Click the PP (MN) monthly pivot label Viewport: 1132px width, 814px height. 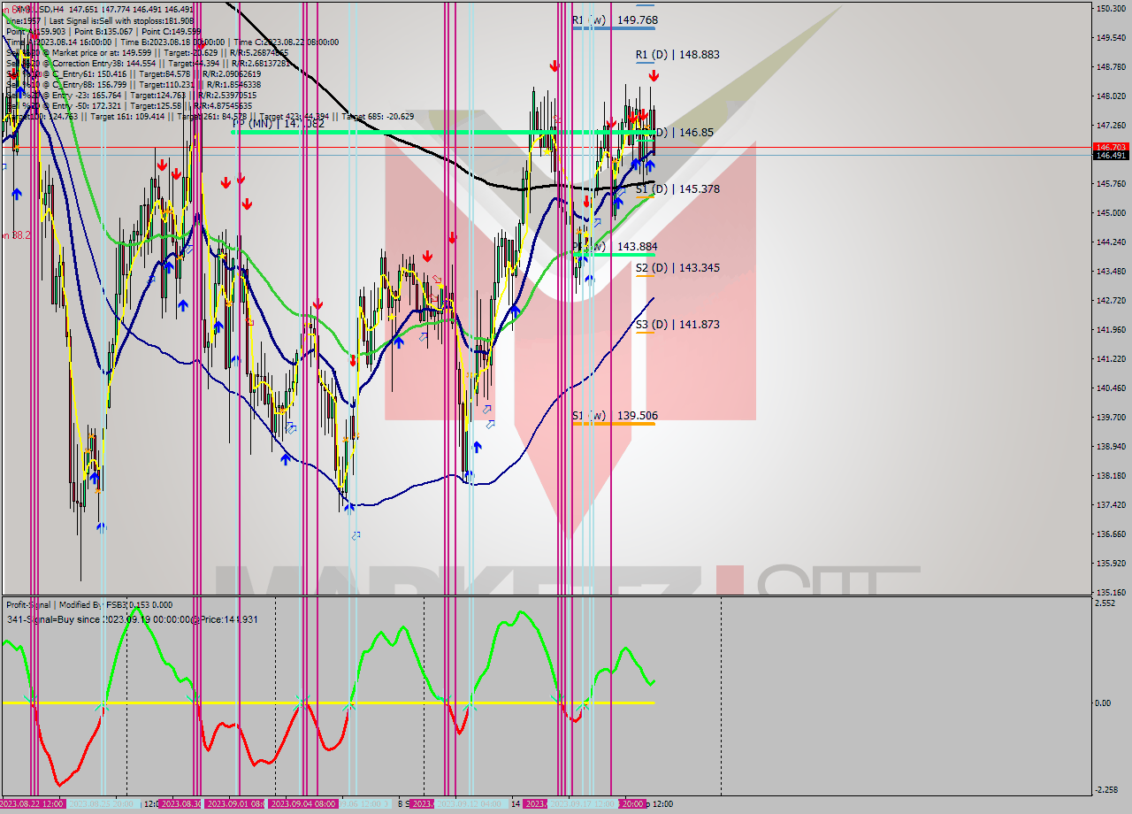pyautogui.click(x=278, y=124)
